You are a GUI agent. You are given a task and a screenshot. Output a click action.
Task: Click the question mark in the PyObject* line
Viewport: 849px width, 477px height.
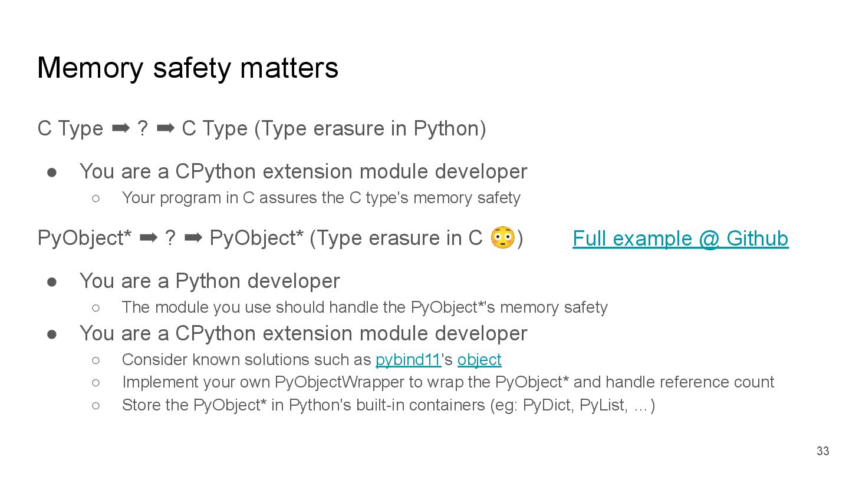click(x=170, y=238)
